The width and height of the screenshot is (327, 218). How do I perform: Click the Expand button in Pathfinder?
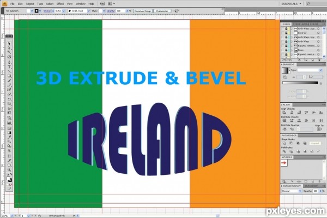(x=315, y=143)
